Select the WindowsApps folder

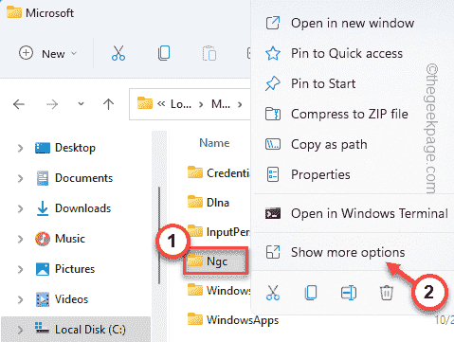pyautogui.click(x=233, y=319)
